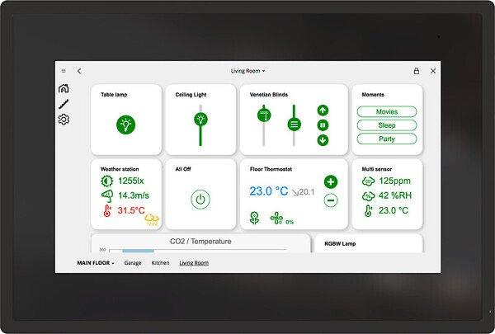The image size is (495, 334).
Task: Activate the Movies moment
Action: pyautogui.click(x=386, y=111)
